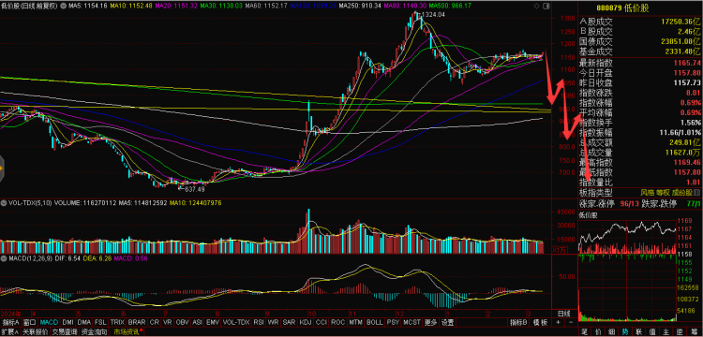Image resolution: width=703 pixels, height=337 pixels.
Task: Click the zoom out minus button
Action: click(570, 322)
